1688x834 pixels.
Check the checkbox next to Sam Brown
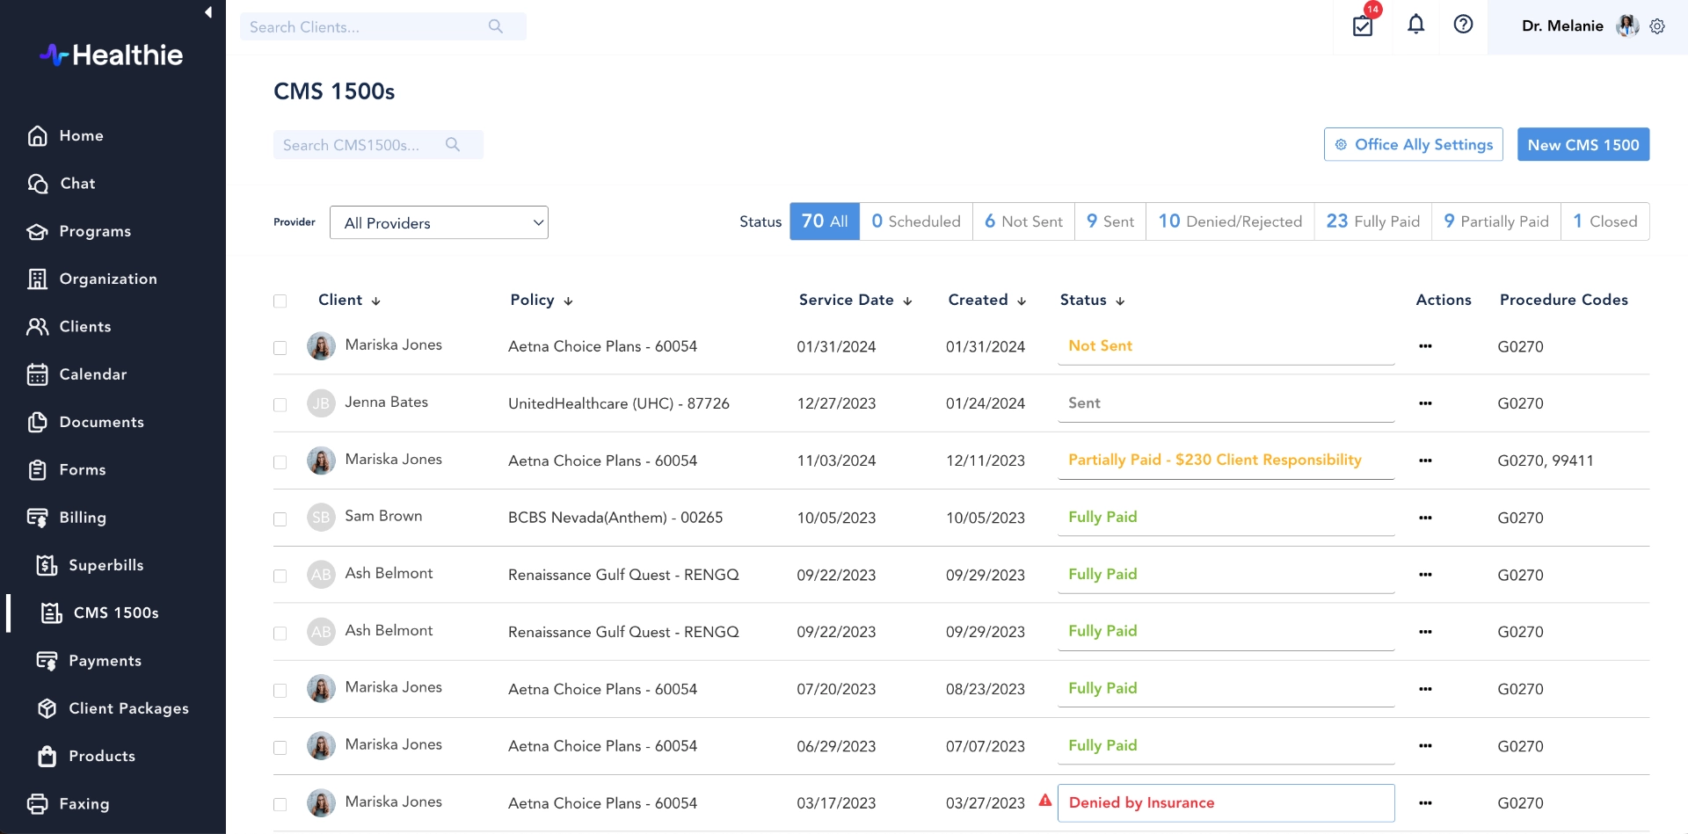pyautogui.click(x=280, y=519)
